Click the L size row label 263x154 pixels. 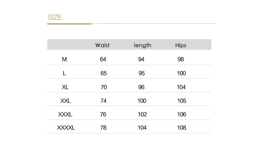click(64, 73)
